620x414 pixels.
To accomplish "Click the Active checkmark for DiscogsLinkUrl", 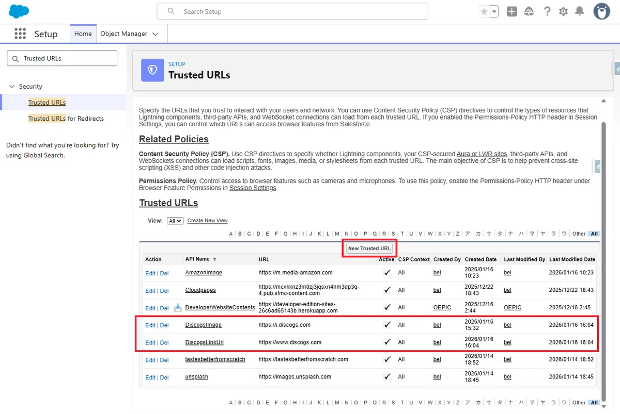I will coord(387,342).
